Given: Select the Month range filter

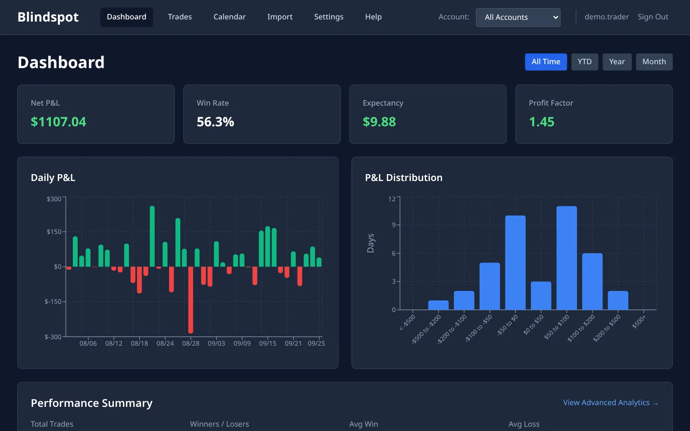Looking at the screenshot, I should point(654,62).
